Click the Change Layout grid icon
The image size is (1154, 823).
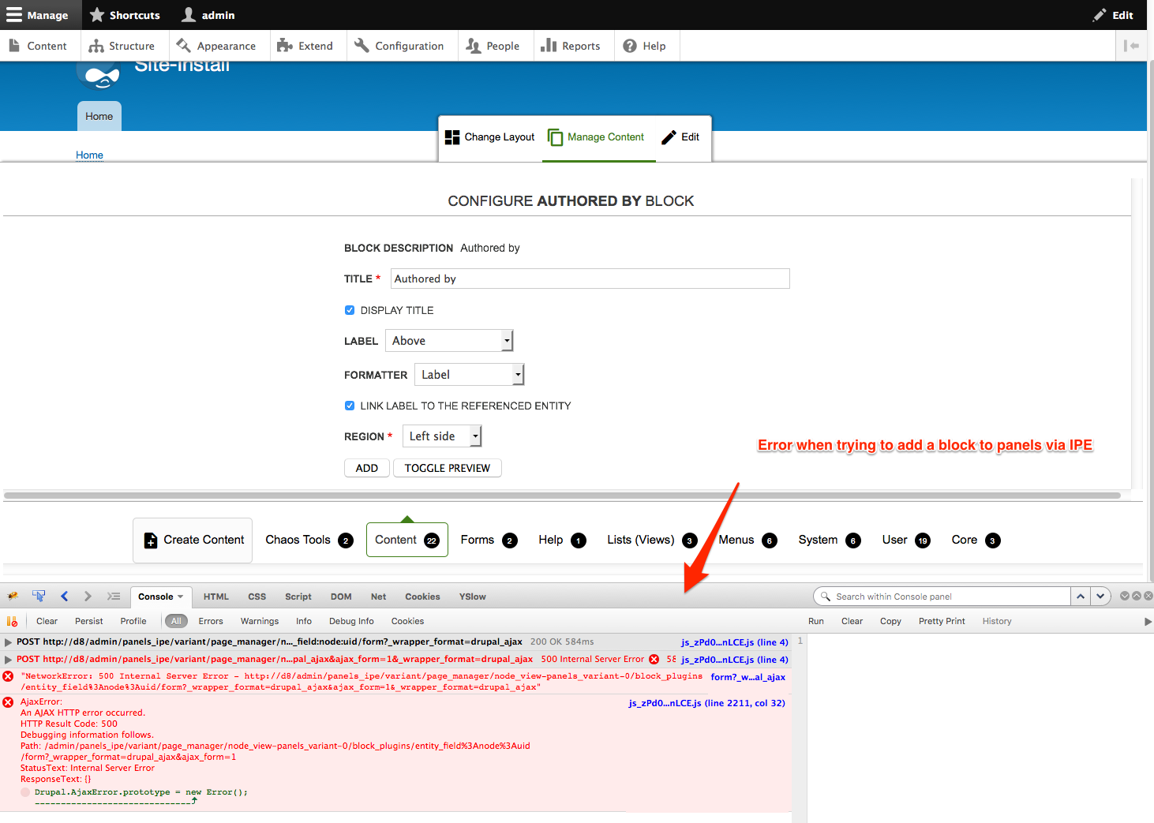[452, 137]
